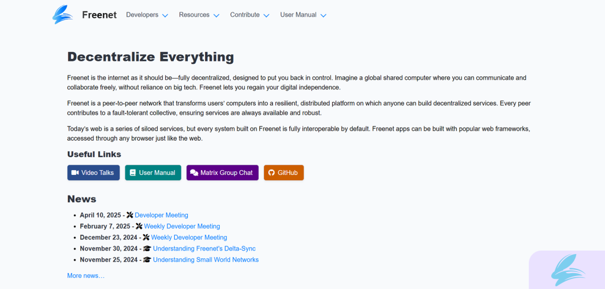
Task: Click the tools icon beside December 23 news
Action: pos(146,238)
